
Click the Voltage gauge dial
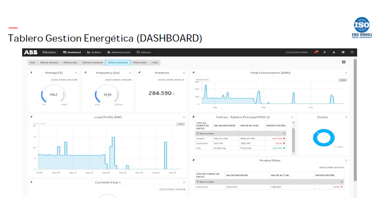(53, 94)
